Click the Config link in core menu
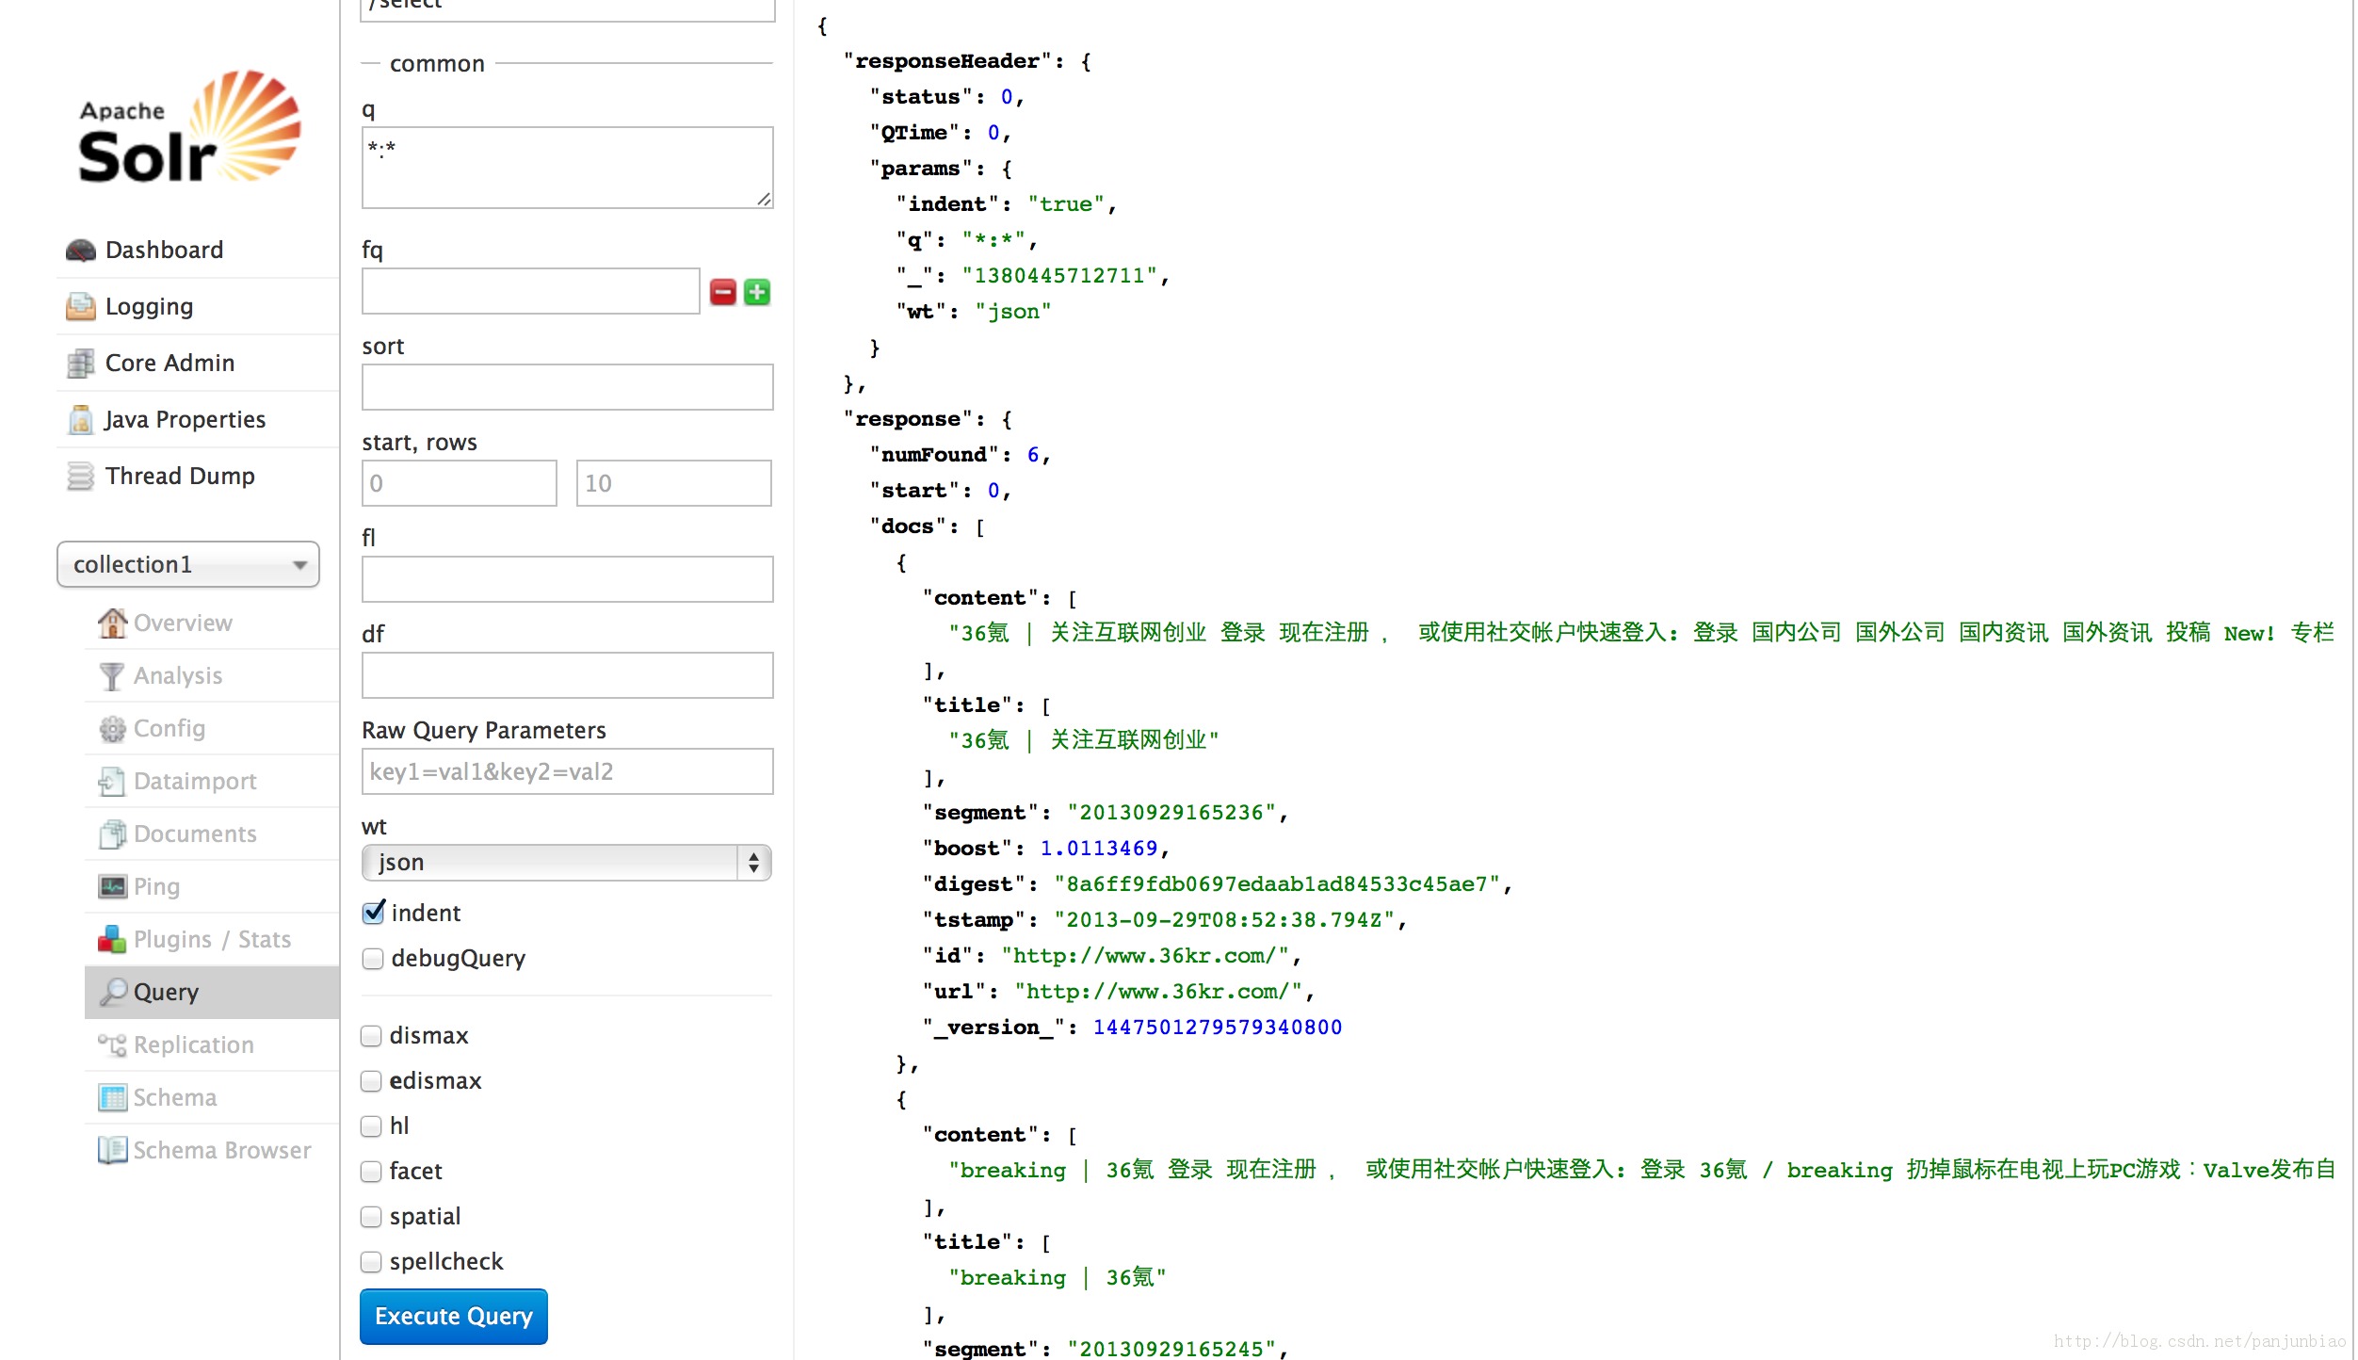 pos(170,728)
